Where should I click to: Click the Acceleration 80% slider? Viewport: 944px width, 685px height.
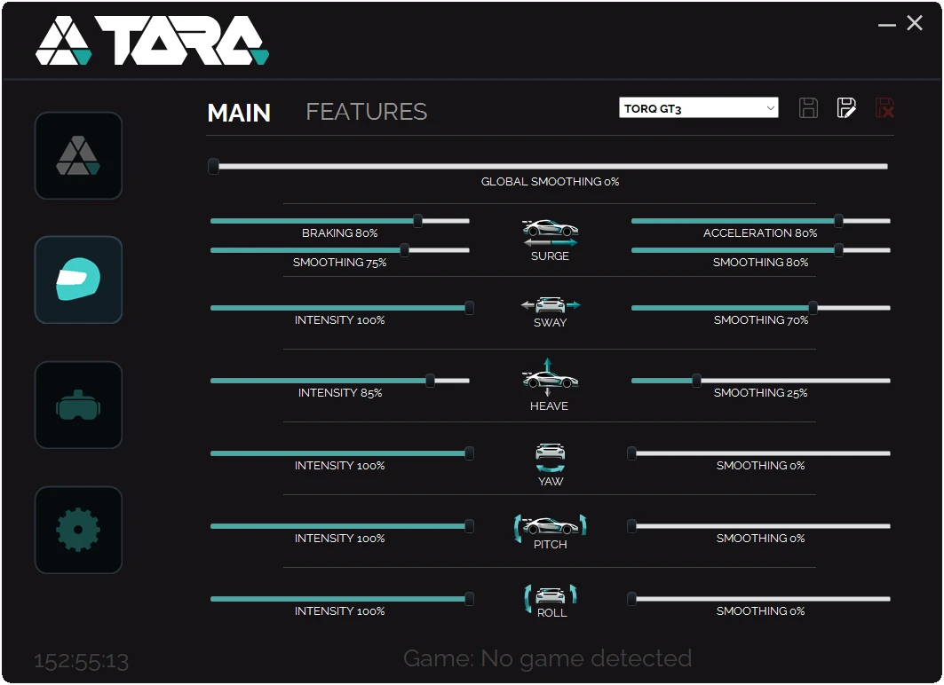pyautogui.click(x=760, y=221)
